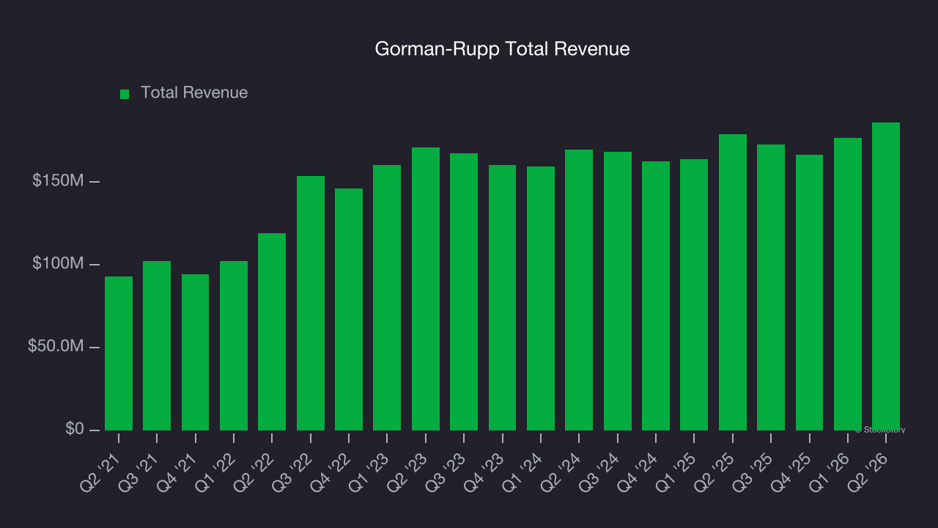Click the Gorman-Rupp Total Revenue chart title
Viewport: 938px width, 528px height.
pos(502,49)
